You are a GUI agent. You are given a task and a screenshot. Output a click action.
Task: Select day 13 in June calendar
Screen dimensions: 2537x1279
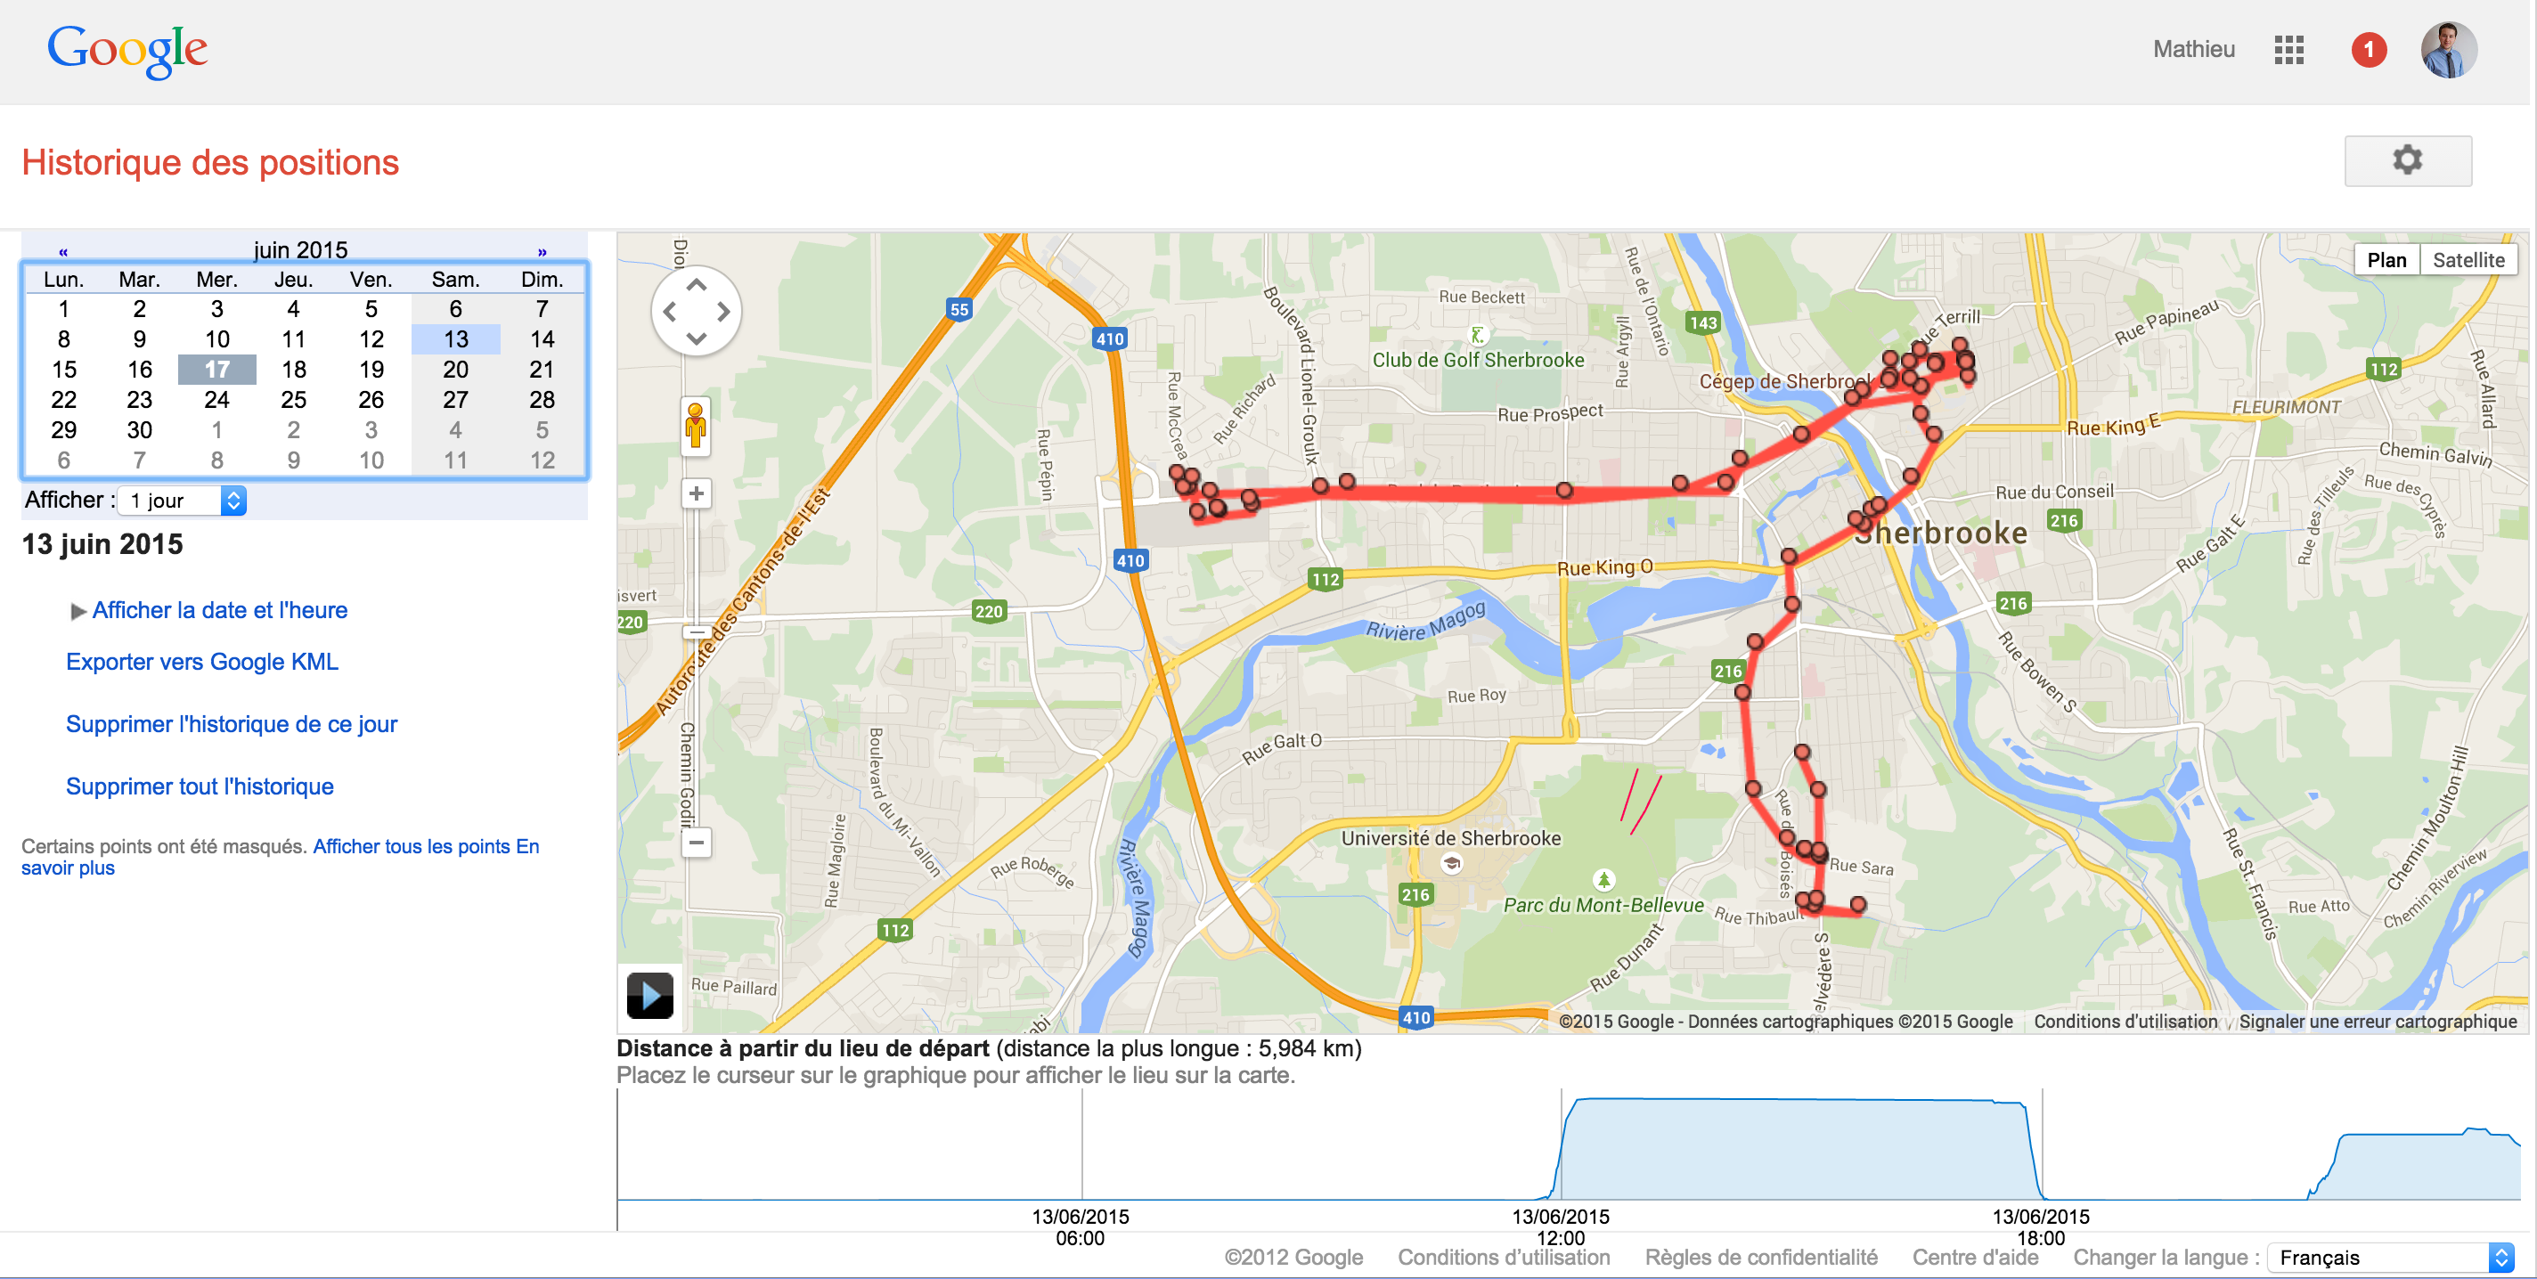click(453, 338)
